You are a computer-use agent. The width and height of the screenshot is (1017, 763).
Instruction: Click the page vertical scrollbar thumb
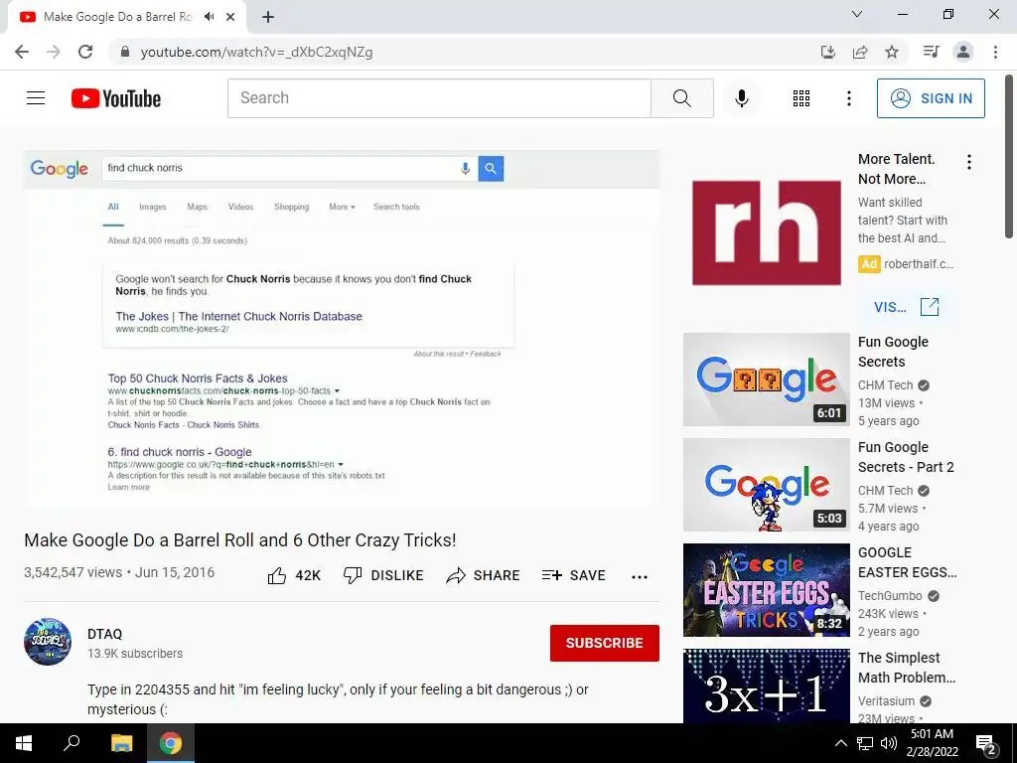[1009, 157]
